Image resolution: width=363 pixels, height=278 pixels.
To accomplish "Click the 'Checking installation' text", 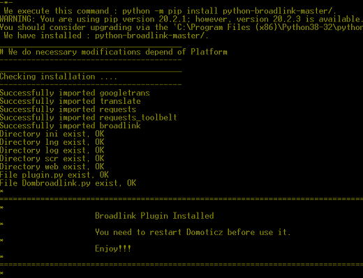I will coord(59,77).
